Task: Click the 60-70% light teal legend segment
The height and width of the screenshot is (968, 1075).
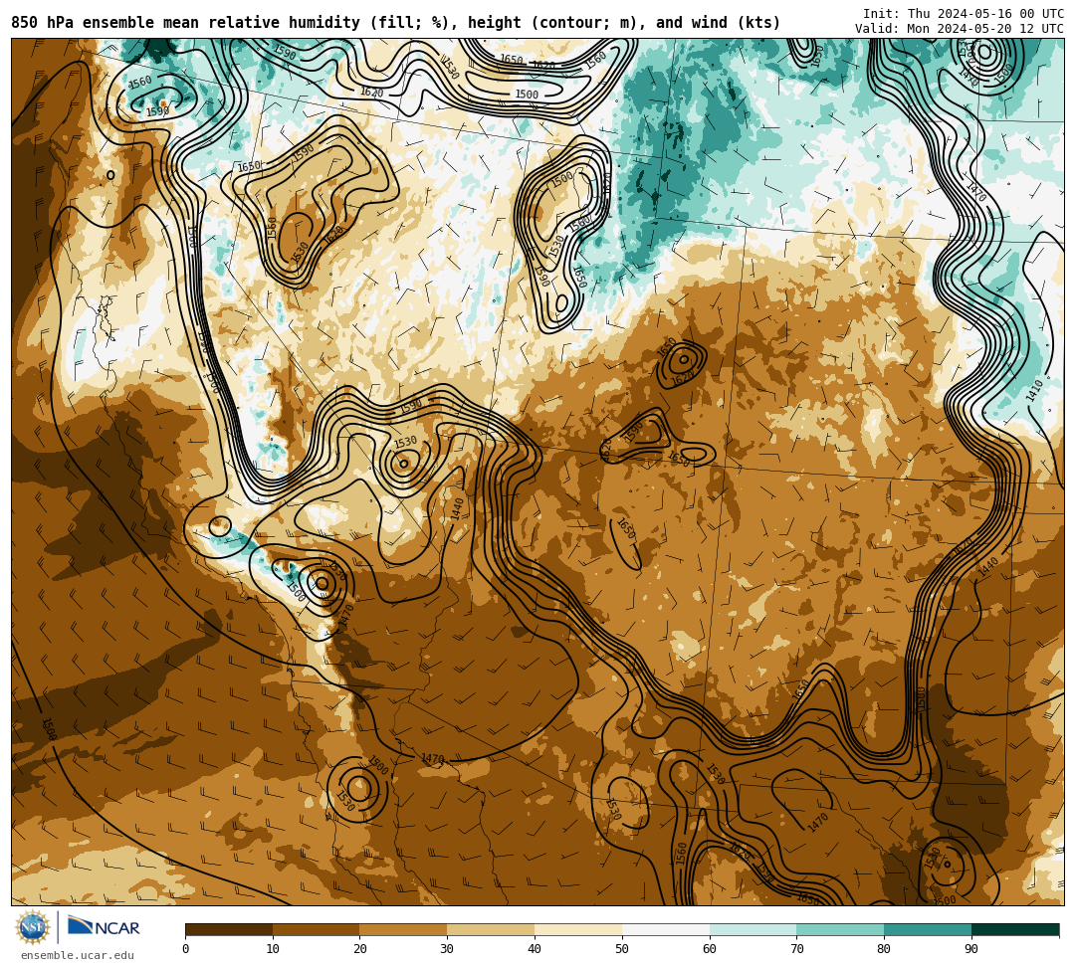Action: (x=753, y=929)
